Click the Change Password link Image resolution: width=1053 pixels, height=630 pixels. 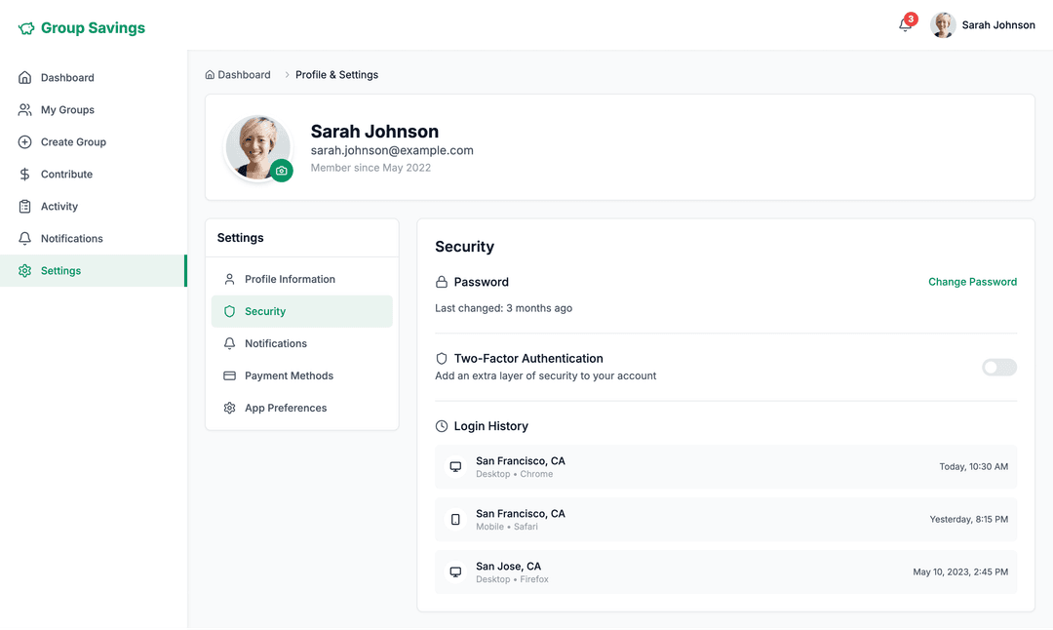[x=972, y=282]
